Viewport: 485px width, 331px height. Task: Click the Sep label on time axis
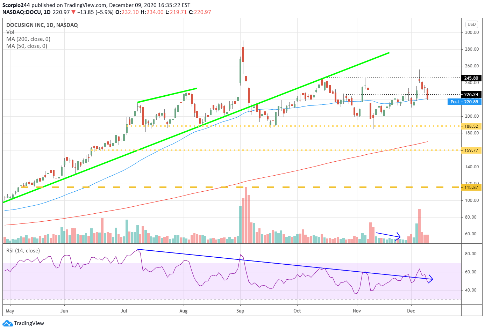[240, 311]
